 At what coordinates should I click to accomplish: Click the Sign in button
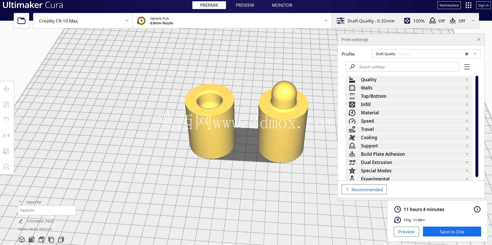pos(483,5)
